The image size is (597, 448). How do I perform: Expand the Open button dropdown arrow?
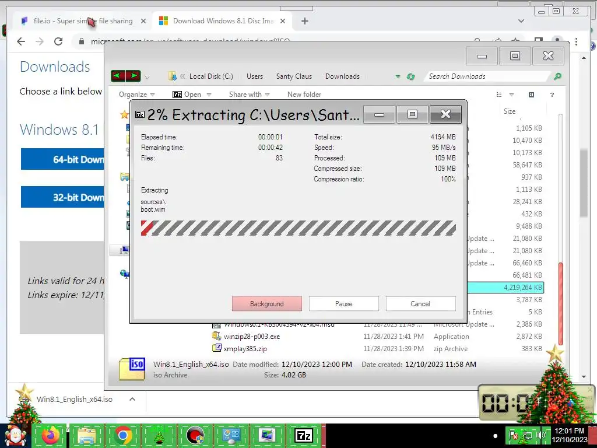pos(209,94)
